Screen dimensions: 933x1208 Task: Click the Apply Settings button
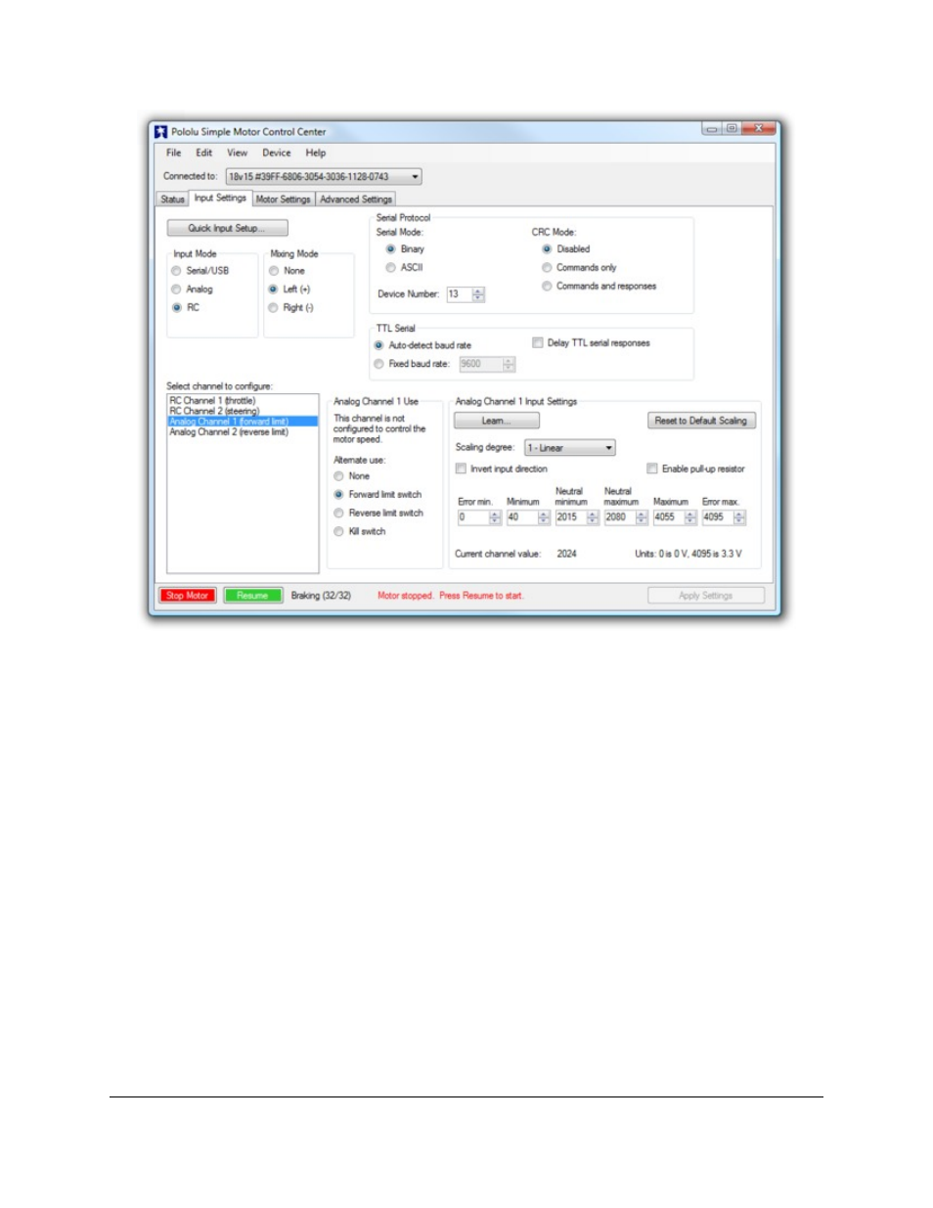(706, 596)
